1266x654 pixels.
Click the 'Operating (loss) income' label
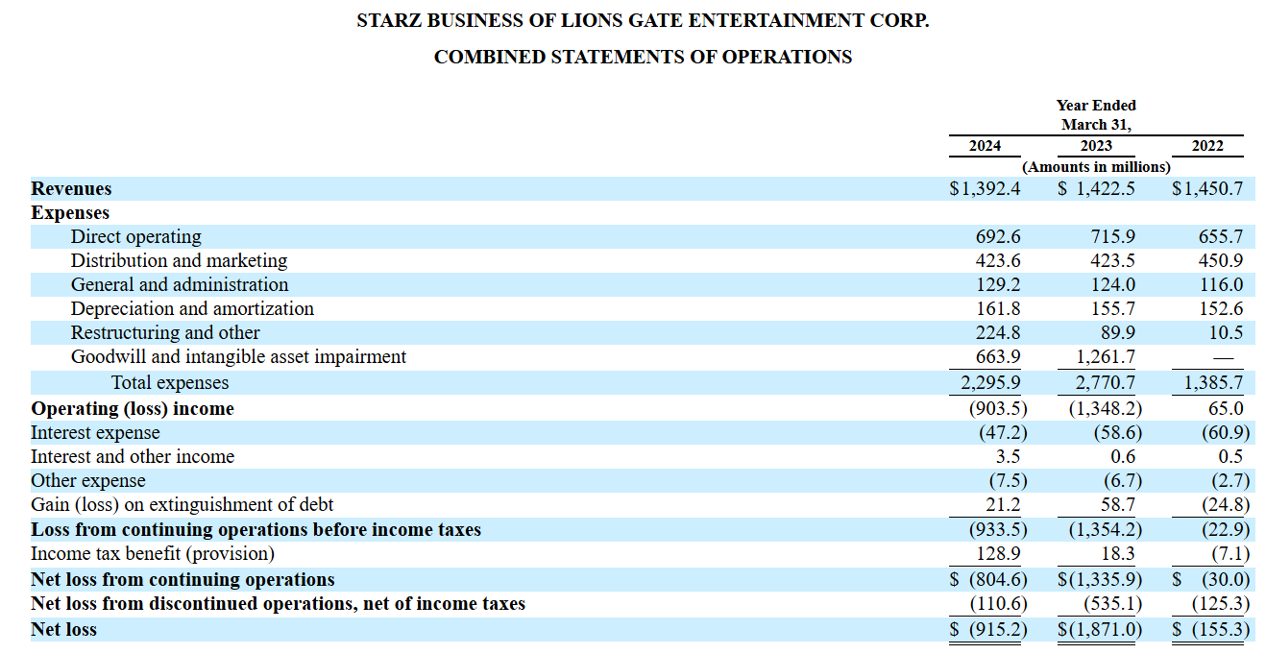pyautogui.click(x=133, y=409)
